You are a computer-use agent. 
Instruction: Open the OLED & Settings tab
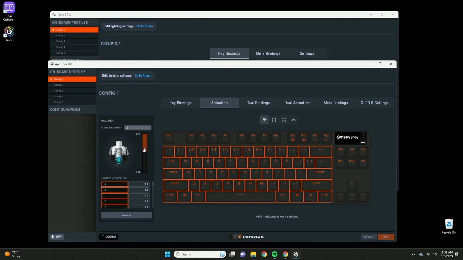(374, 103)
